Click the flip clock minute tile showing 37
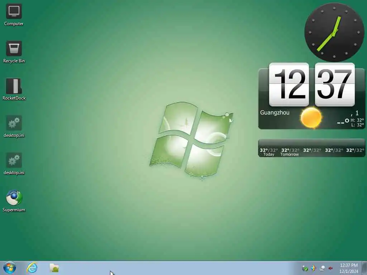The image size is (367, 275). point(335,85)
